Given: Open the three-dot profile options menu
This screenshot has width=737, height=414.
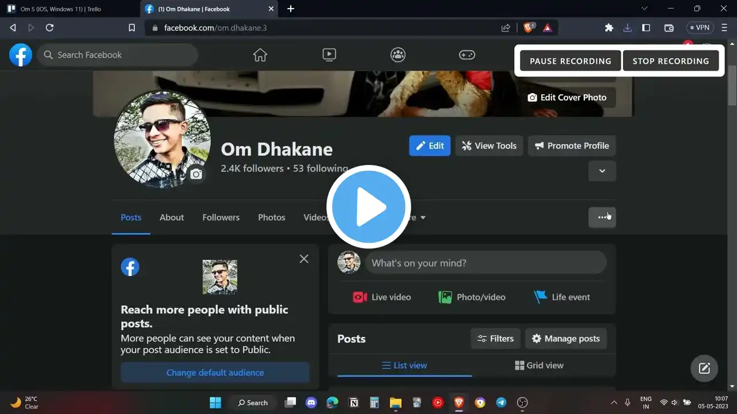Looking at the screenshot, I should (602, 217).
